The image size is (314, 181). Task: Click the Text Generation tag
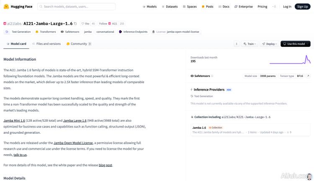18,32
